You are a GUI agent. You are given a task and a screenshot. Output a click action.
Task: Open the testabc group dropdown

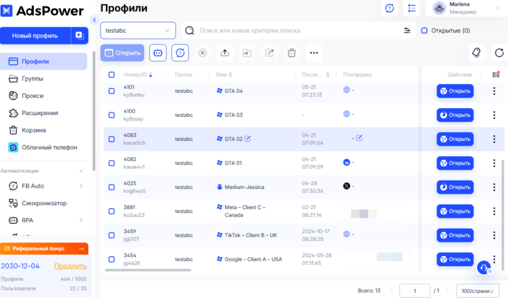pos(138,31)
